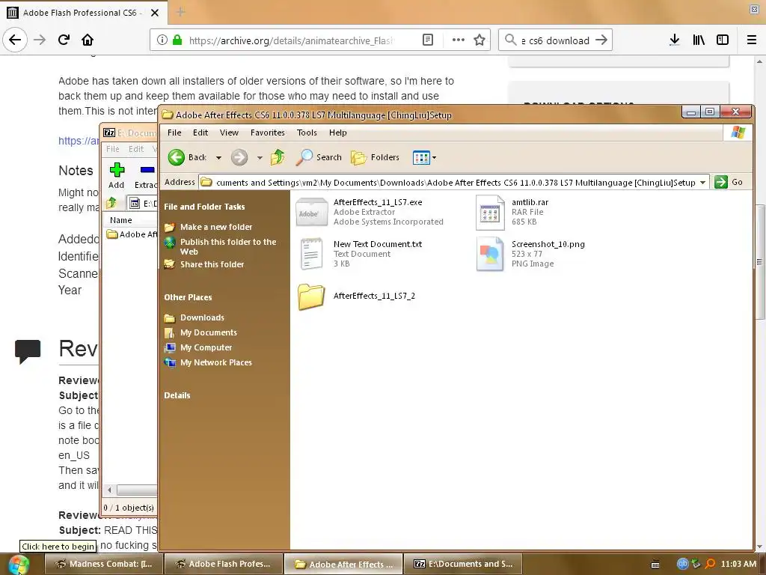Click the Forward arrow in Explorer toolbar
The height and width of the screenshot is (575, 766).
pos(239,157)
